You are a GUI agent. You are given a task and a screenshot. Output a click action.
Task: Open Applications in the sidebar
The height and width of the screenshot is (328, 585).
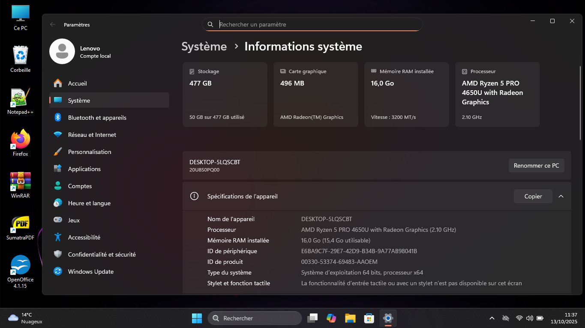point(84,169)
